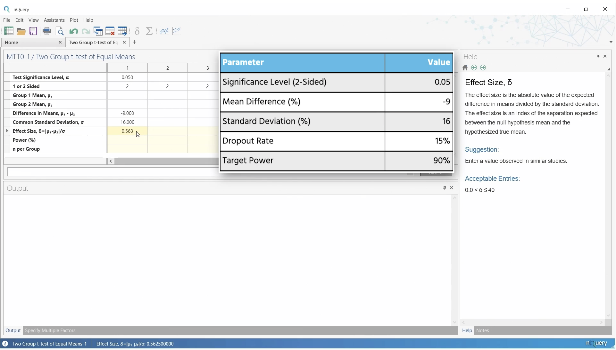Image resolution: width=616 pixels, height=350 pixels.
Task: Open a file with the folder icon
Action: coord(21,31)
